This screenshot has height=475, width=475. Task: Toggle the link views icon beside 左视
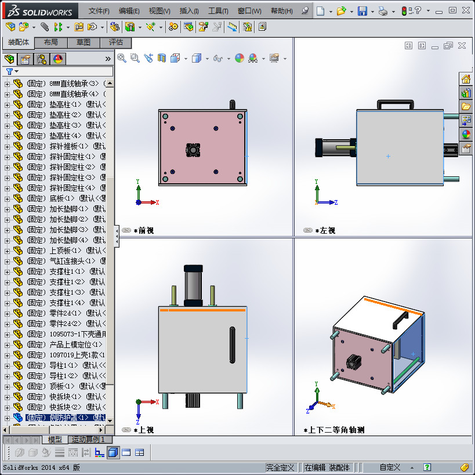tap(308, 230)
